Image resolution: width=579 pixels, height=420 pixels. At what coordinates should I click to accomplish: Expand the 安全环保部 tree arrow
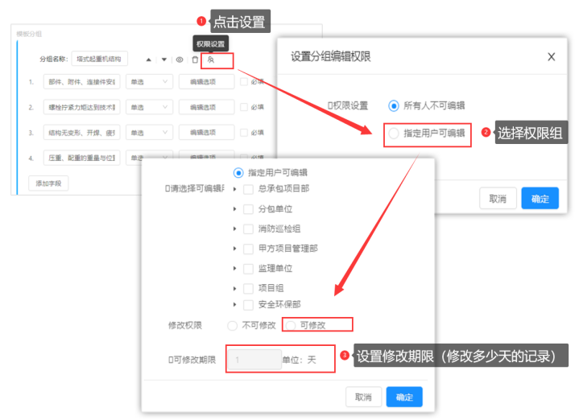(234, 305)
